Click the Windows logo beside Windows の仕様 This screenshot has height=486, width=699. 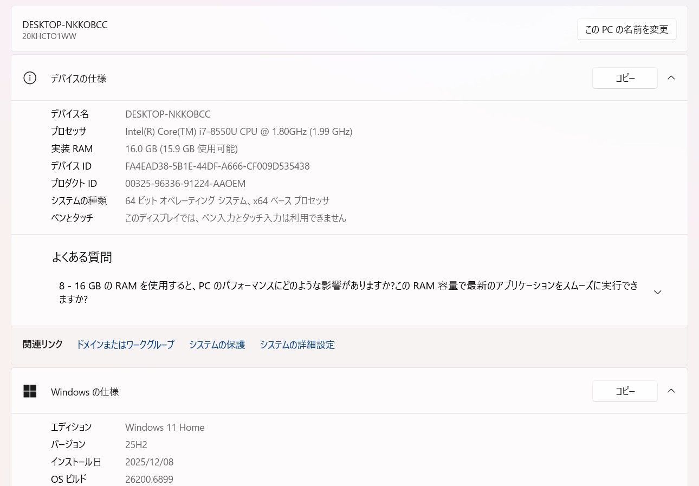click(30, 391)
